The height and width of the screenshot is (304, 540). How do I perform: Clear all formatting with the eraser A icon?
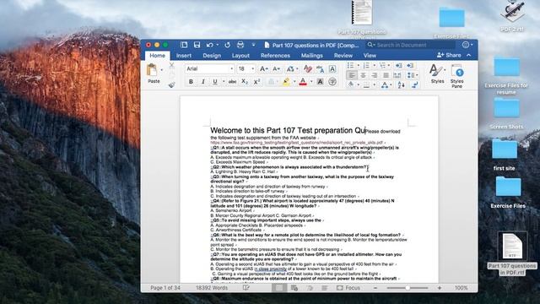[x=308, y=69]
